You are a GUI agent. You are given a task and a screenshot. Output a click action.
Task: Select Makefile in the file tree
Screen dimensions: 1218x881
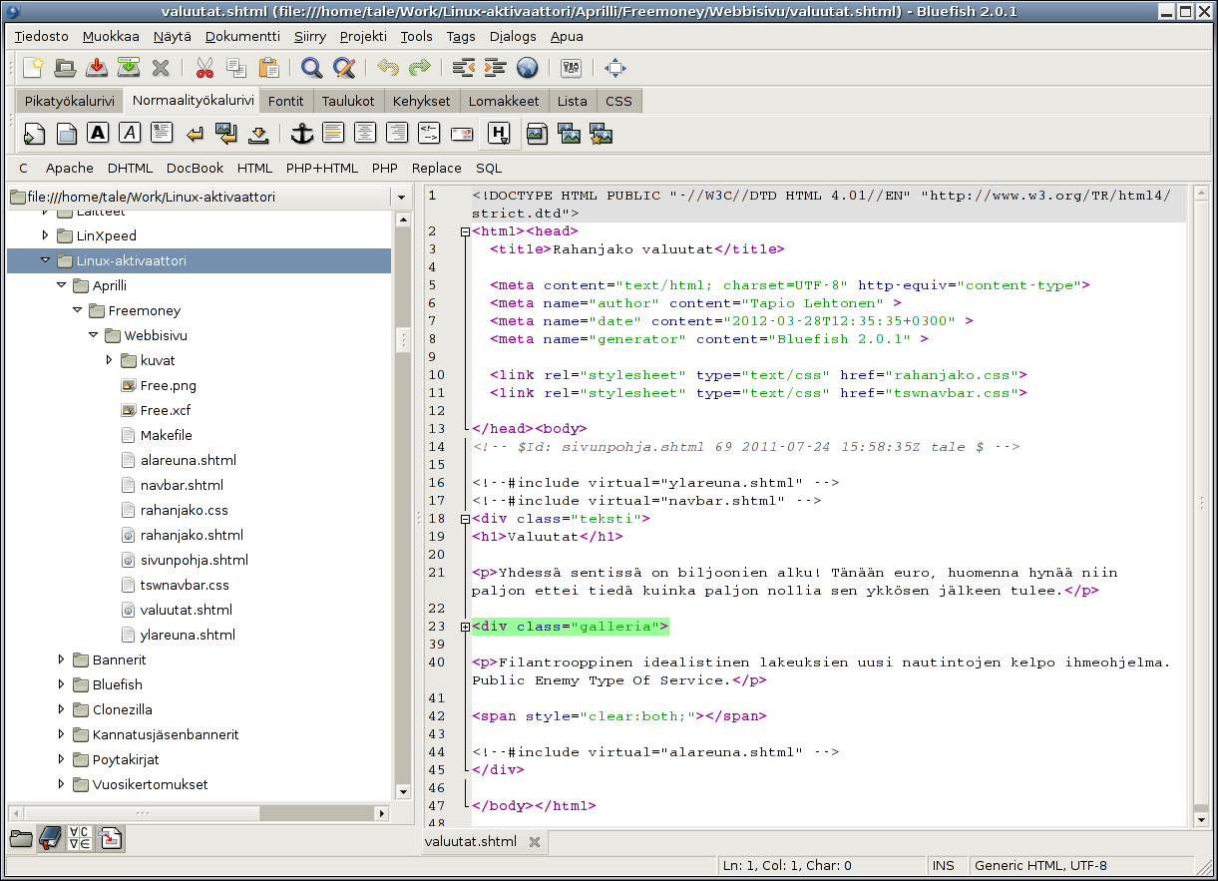click(x=167, y=435)
